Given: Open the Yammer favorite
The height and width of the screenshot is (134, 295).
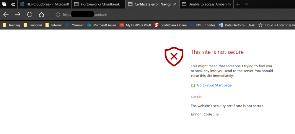Looking at the screenshot, I should (74, 25).
